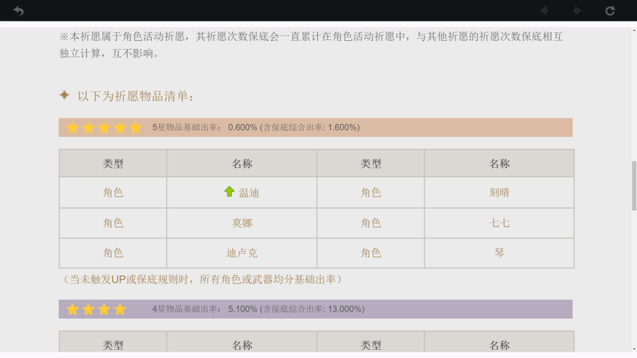Click the note about UP或保底规则
This screenshot has height=358, width=637.
pos(202,279)
